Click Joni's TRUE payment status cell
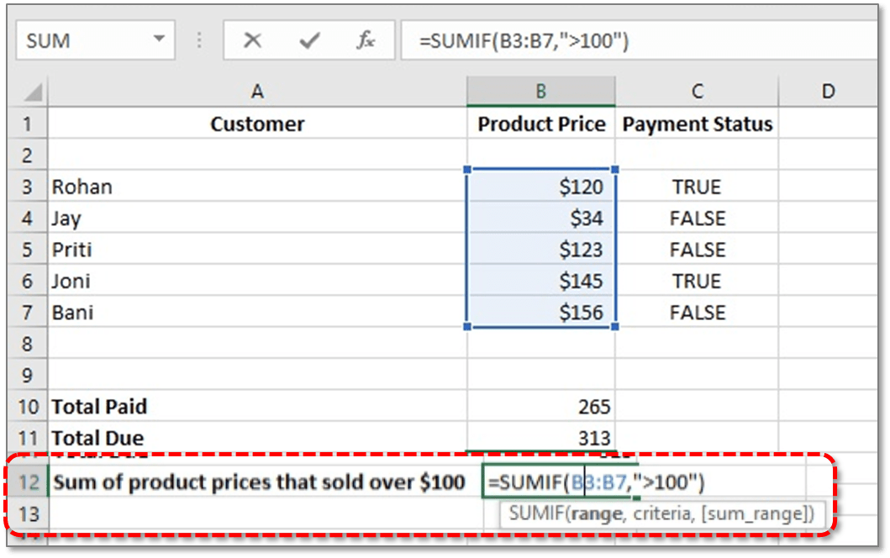Screen dimensions: 890x558 [697, 281]
